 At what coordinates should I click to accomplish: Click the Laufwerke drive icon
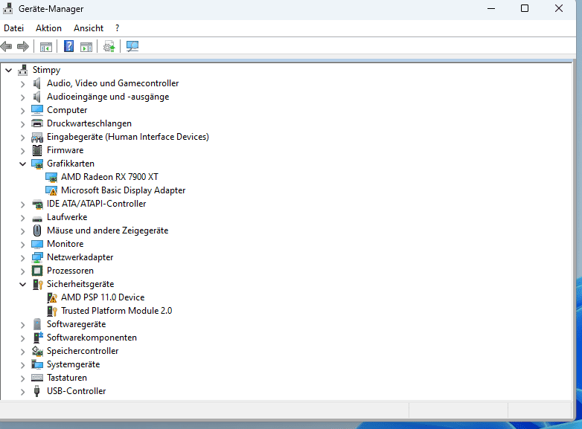coord(37,219)
